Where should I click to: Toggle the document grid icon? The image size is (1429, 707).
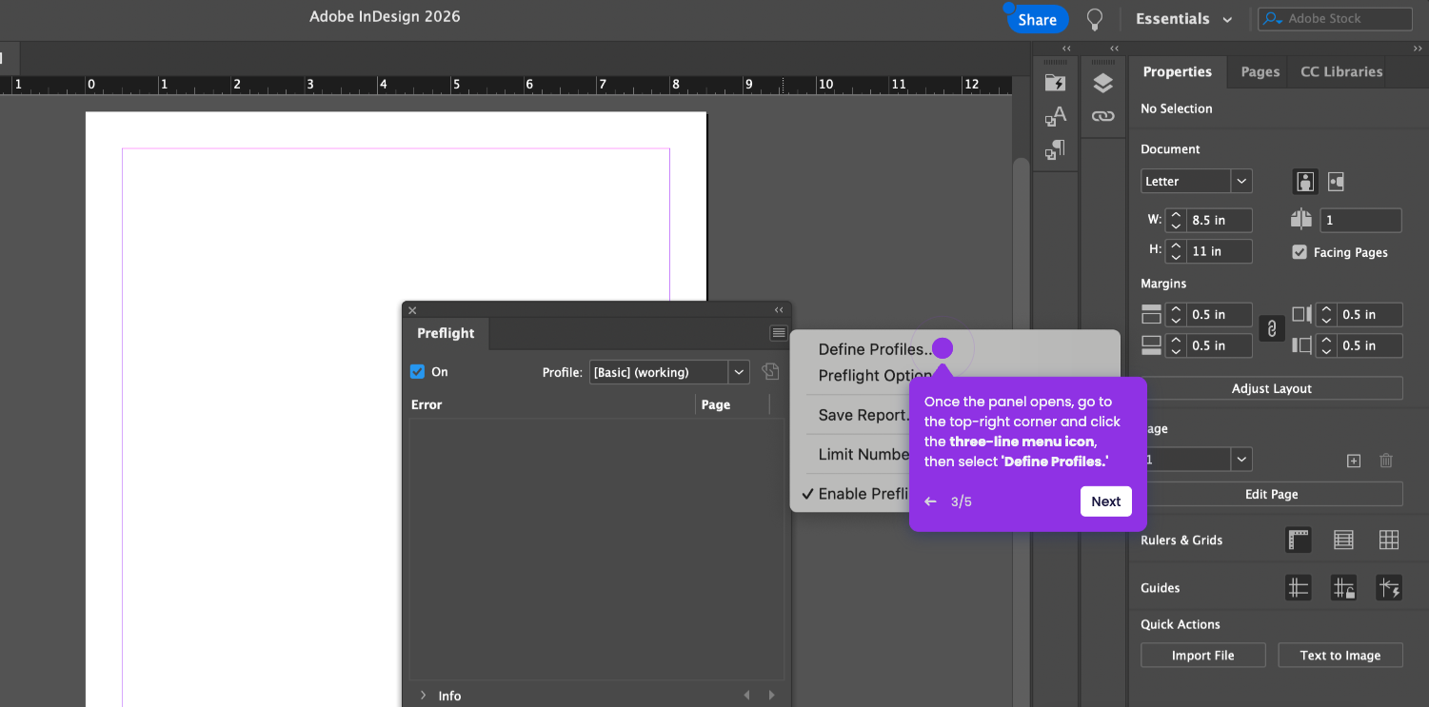[1389, 540]
